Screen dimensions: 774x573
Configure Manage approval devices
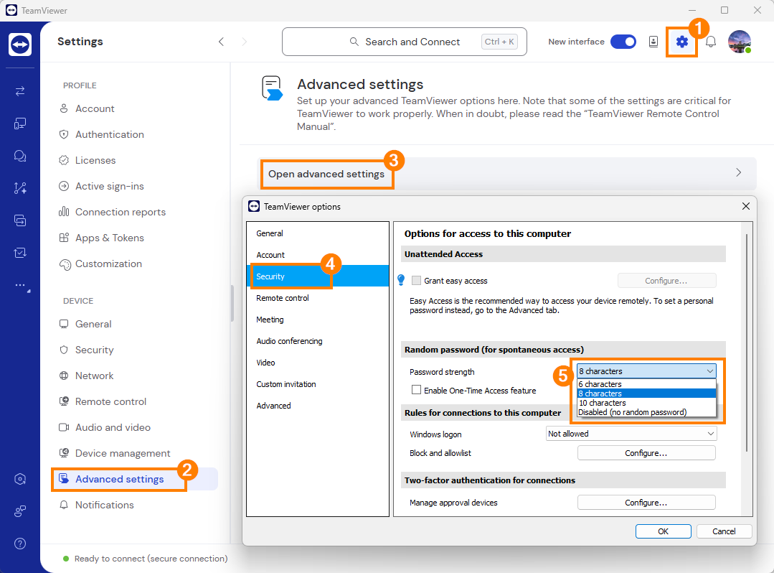coord(646,503)
